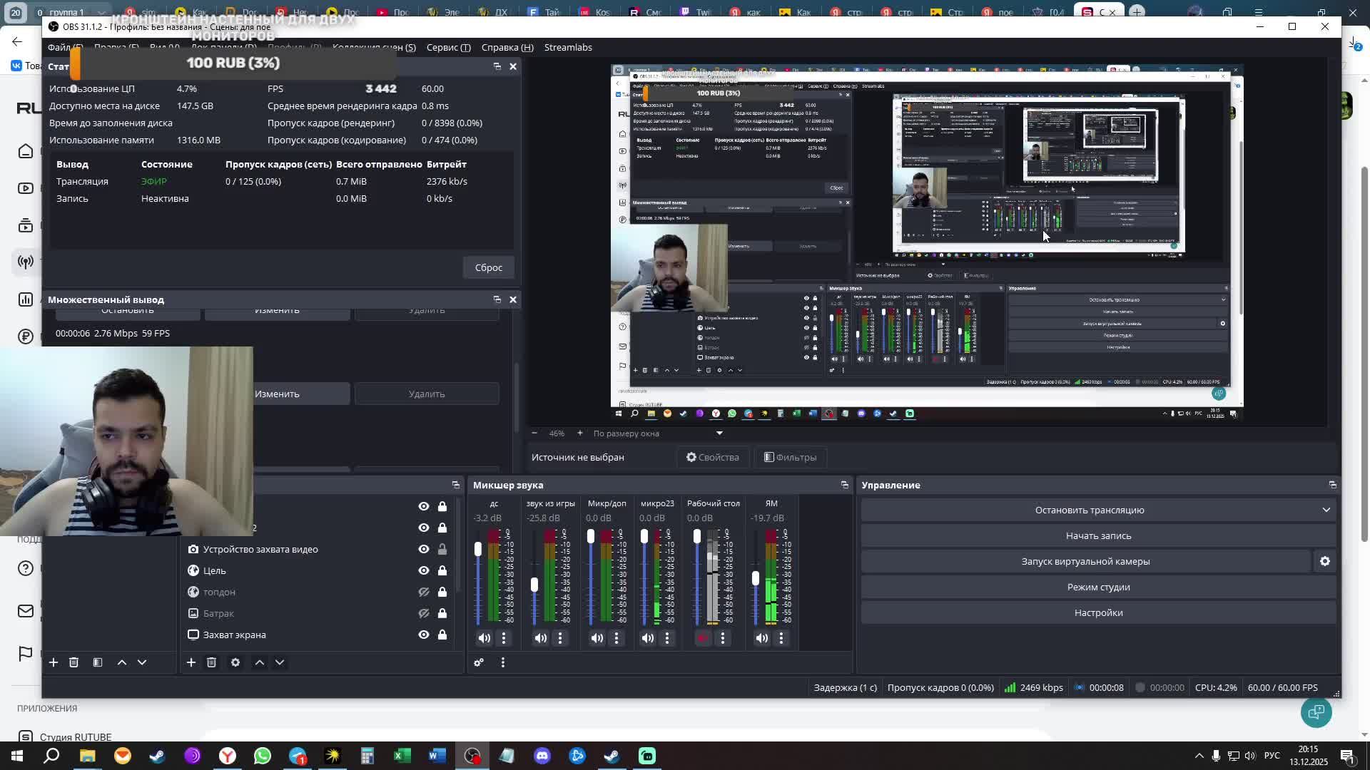Image resolution: width=1370 pixels, height=770 pixels.
Task: Expand the Остановить трансляцию dropdown arrow
Action: pos(1326,510)
